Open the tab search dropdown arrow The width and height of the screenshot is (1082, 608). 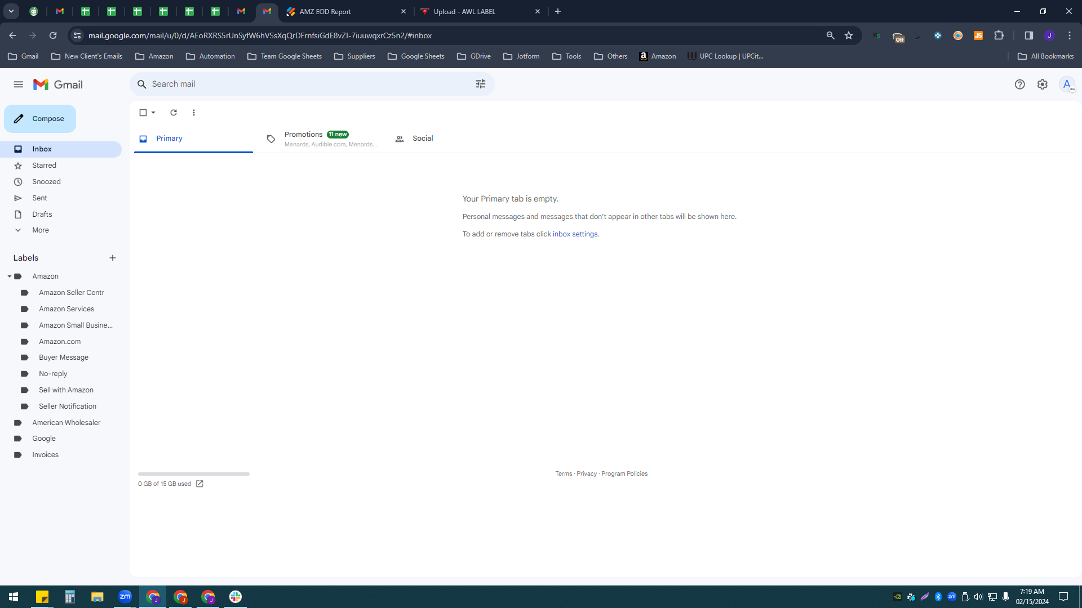pos(11,11)
